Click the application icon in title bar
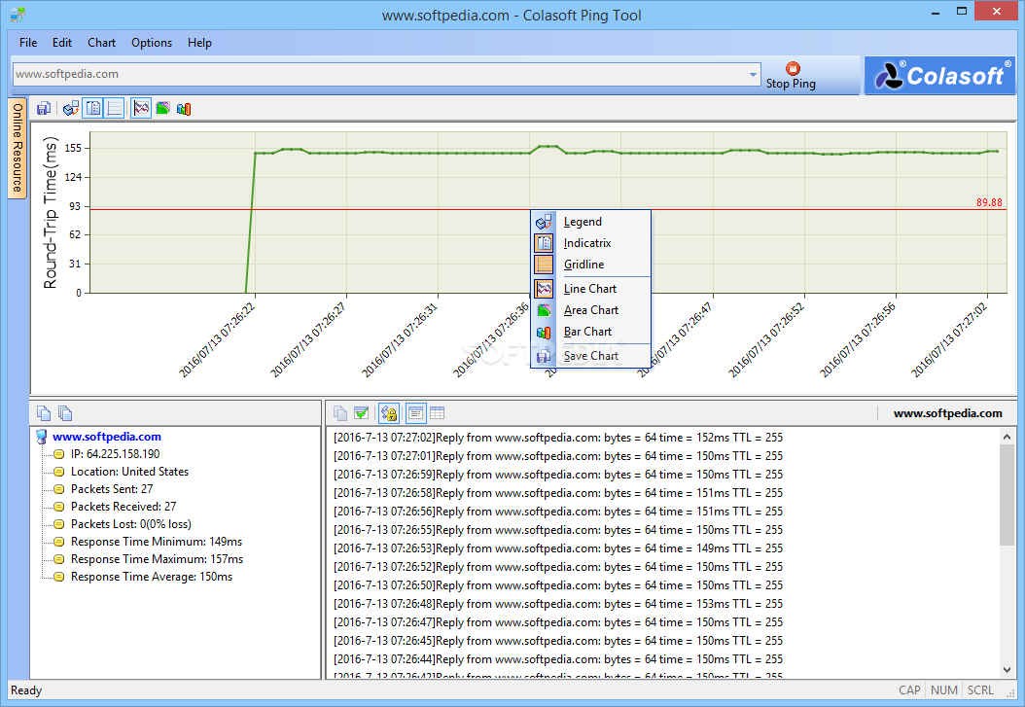Screen dimensions: 1025x707 tap(18, 15)
